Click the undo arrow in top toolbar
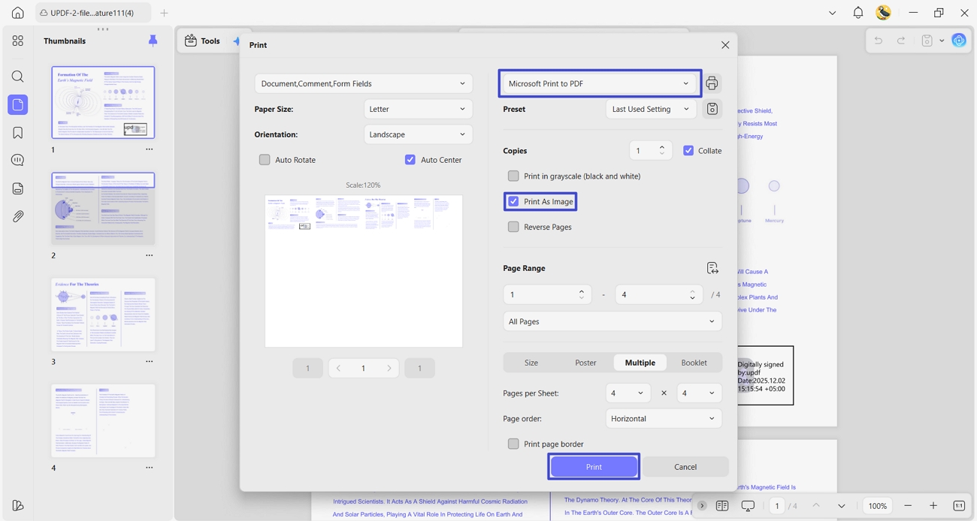 (x=878, y=41)
